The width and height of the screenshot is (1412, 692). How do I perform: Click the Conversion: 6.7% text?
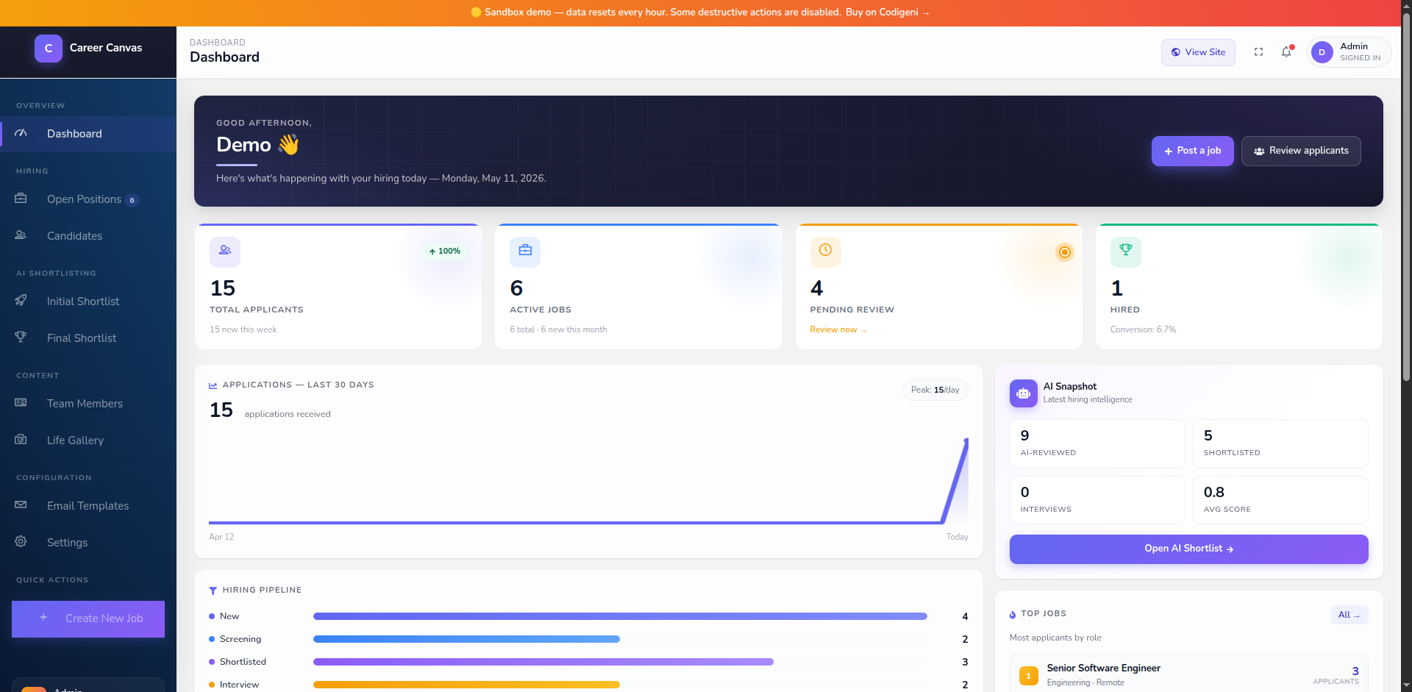point(1143,329)
